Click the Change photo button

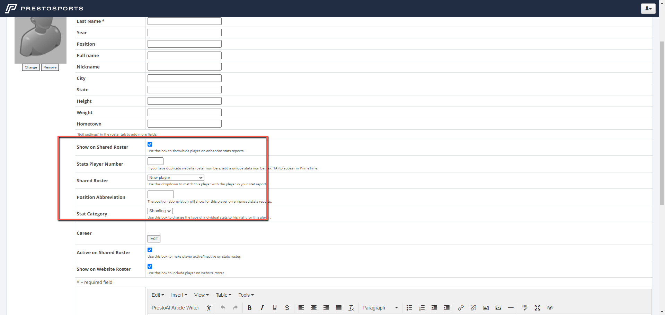coord(31,67)
